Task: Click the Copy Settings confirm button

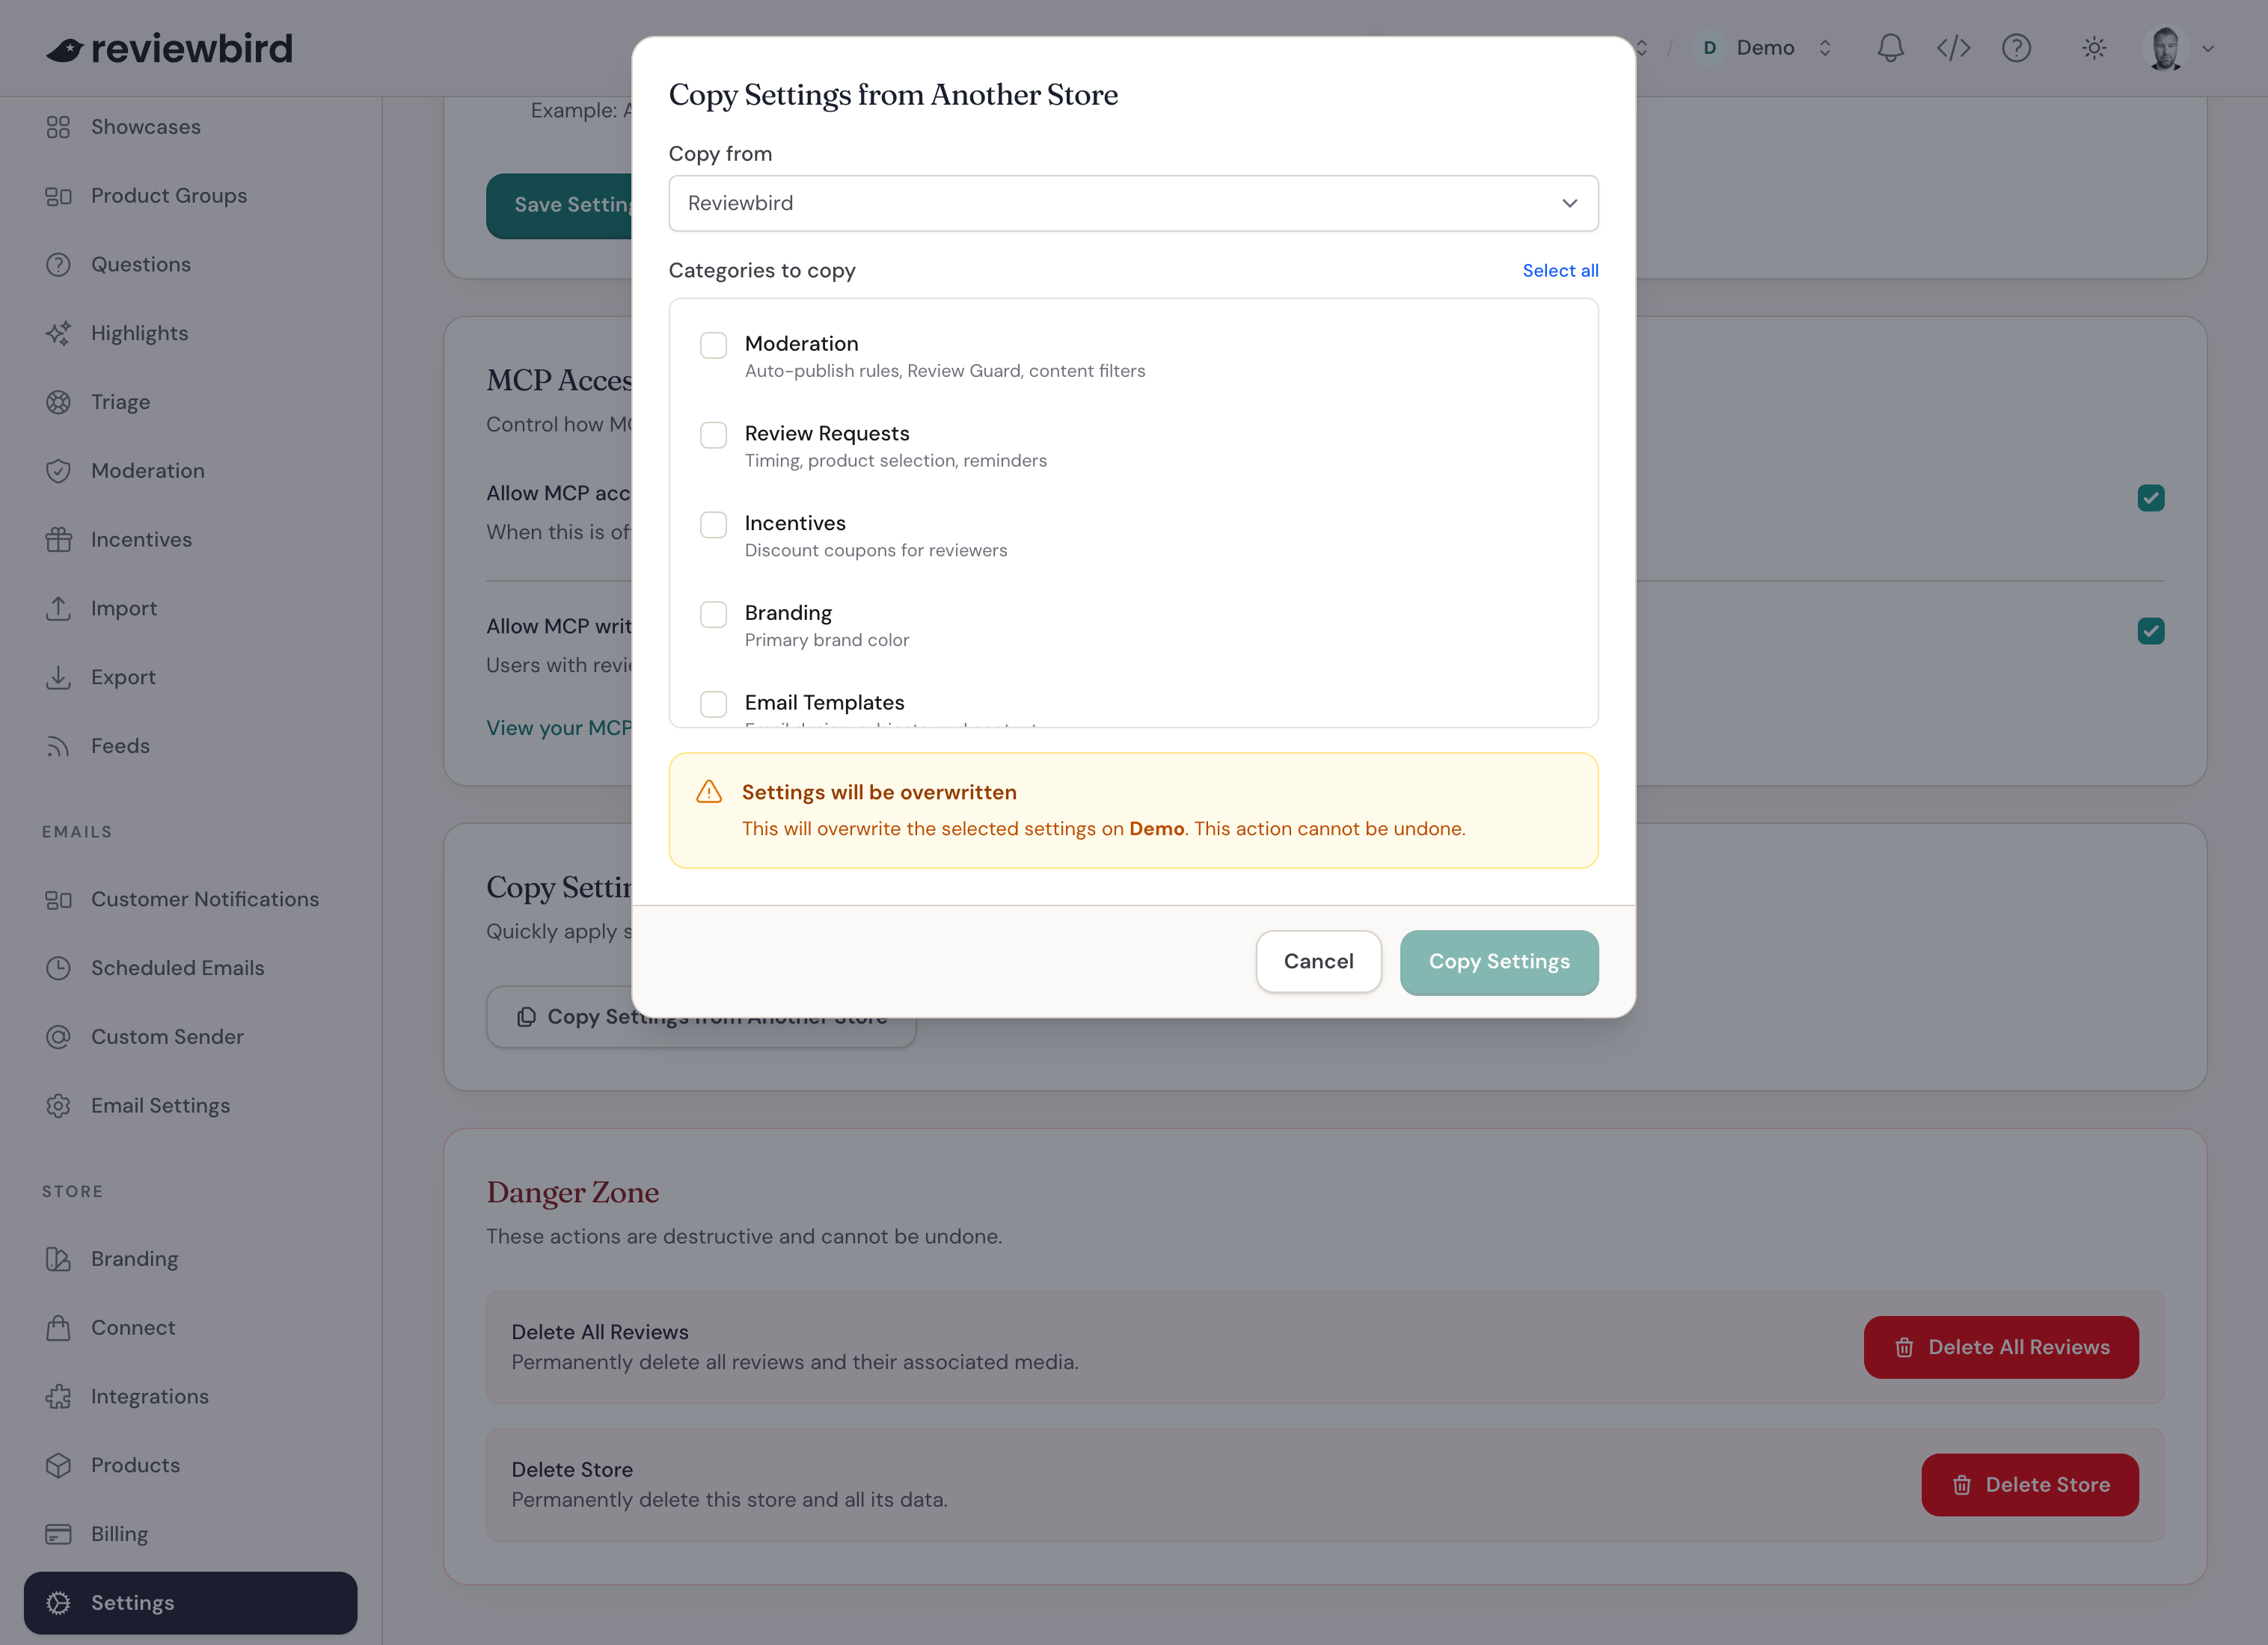Action: pos(1499,962)
